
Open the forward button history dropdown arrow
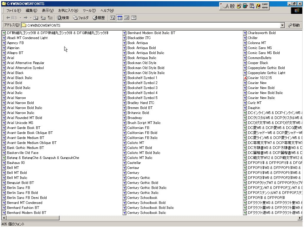[31, 18]
